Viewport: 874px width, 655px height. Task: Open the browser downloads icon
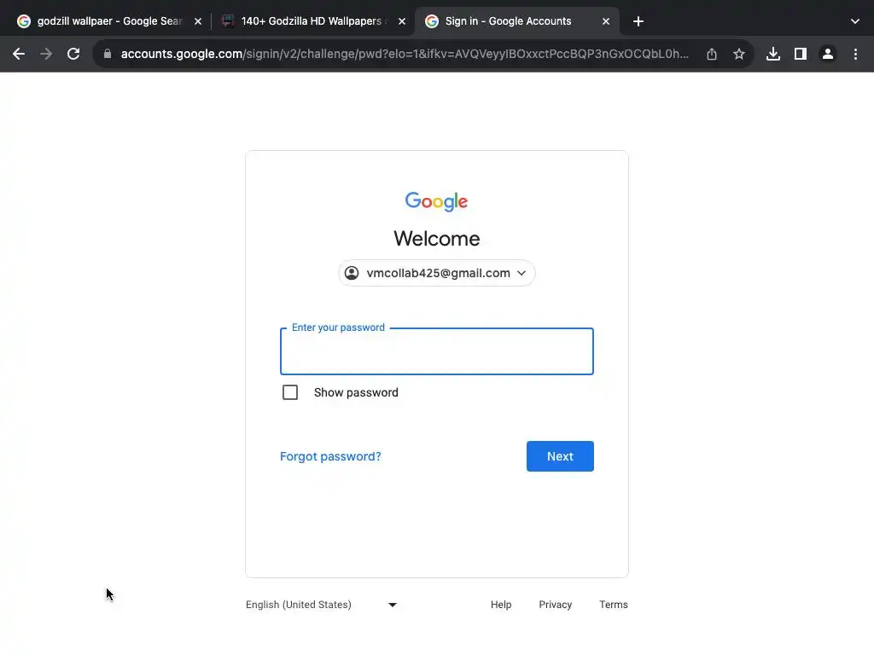[773, 54]
